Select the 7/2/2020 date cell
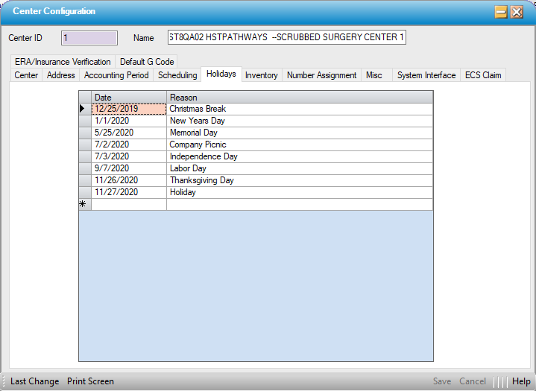The image size is (536, 391). click(x=129, y=144)
